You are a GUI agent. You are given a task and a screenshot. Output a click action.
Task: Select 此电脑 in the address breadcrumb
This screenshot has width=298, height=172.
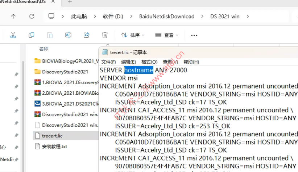79,17
